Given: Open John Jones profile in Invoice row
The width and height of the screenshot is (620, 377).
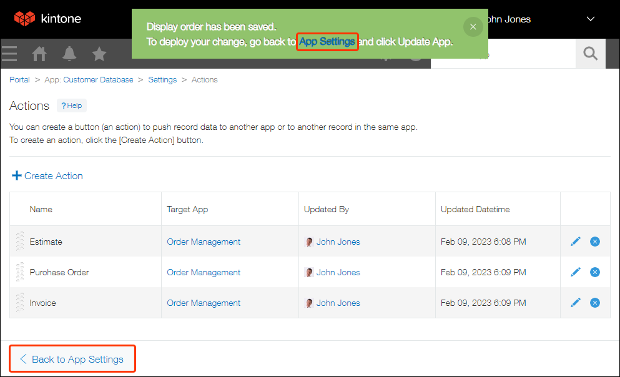Looking at the screenshot, I should 338,303.
